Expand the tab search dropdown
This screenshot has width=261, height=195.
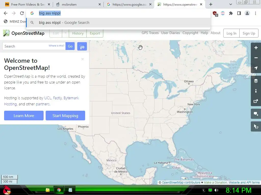[230, 4]
